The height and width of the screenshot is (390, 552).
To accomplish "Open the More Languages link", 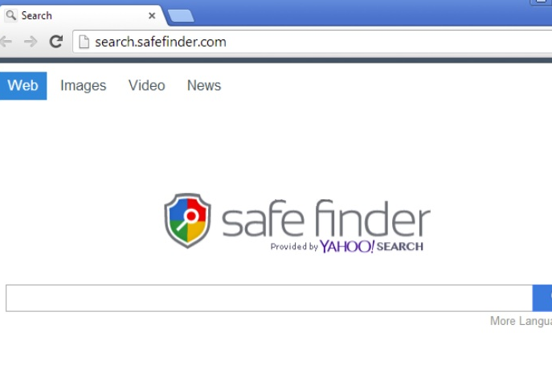I will tap(521, 321).
